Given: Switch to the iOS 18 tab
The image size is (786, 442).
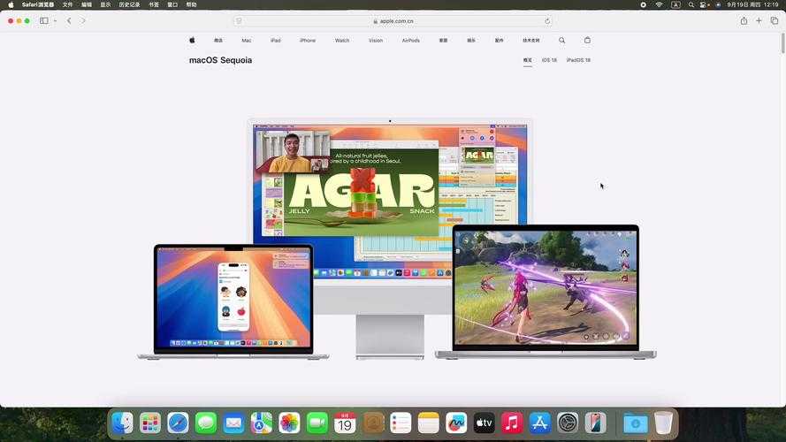Looking at the screenshot, I should (x=549, y=60).
